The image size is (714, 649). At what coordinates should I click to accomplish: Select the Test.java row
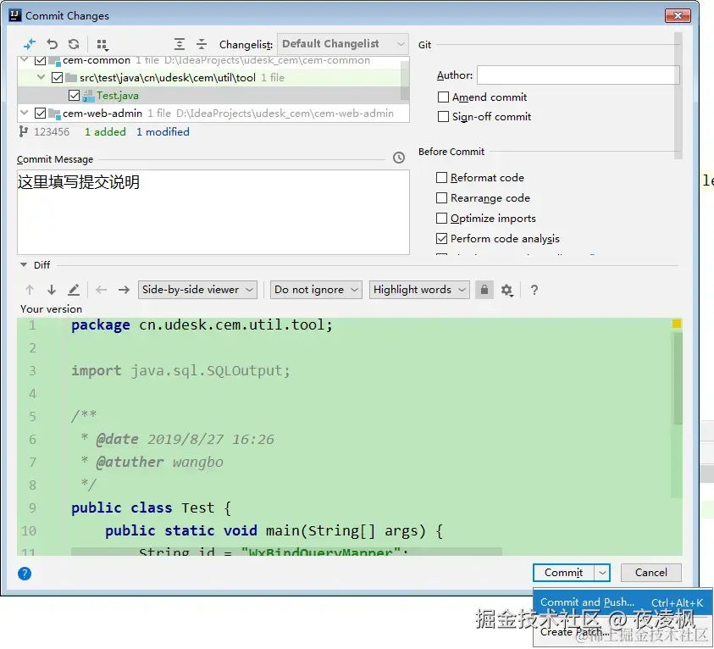(x=213, y=95)
